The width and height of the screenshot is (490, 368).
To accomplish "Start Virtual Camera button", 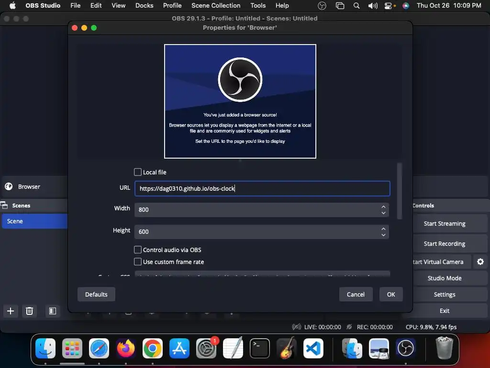I will [x=442, y=262].
